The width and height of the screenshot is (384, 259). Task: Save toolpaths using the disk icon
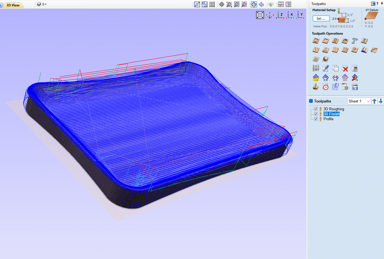point(355,87)
